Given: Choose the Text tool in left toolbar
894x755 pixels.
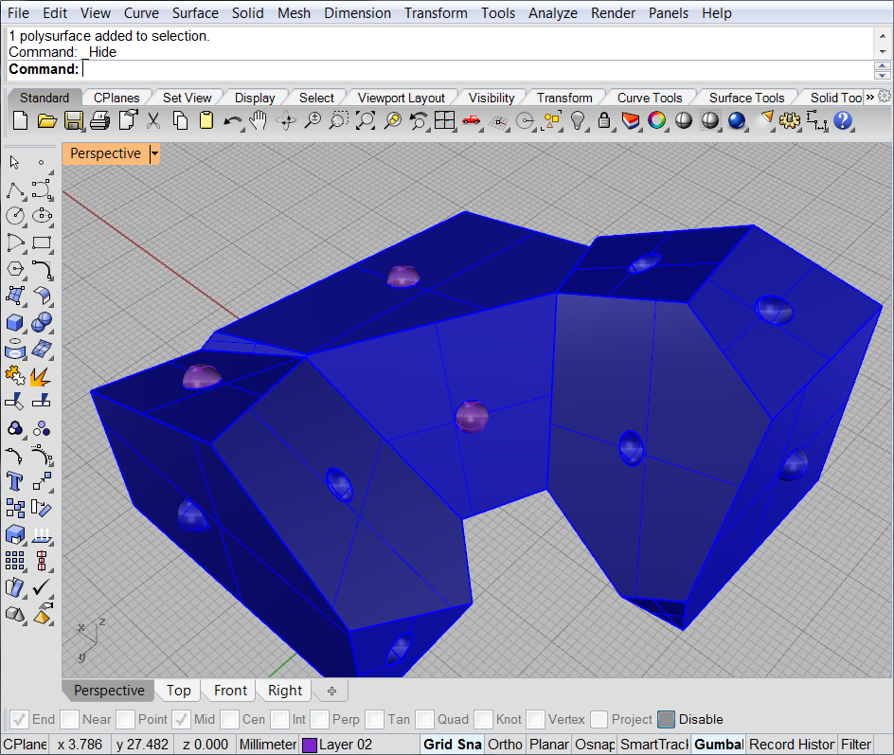Looking at the screenshot, I should (x=15, y=481).
